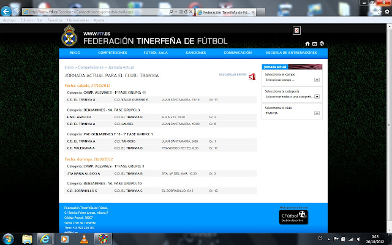Stop loading with the X in address bar

[x=190, y=12]
